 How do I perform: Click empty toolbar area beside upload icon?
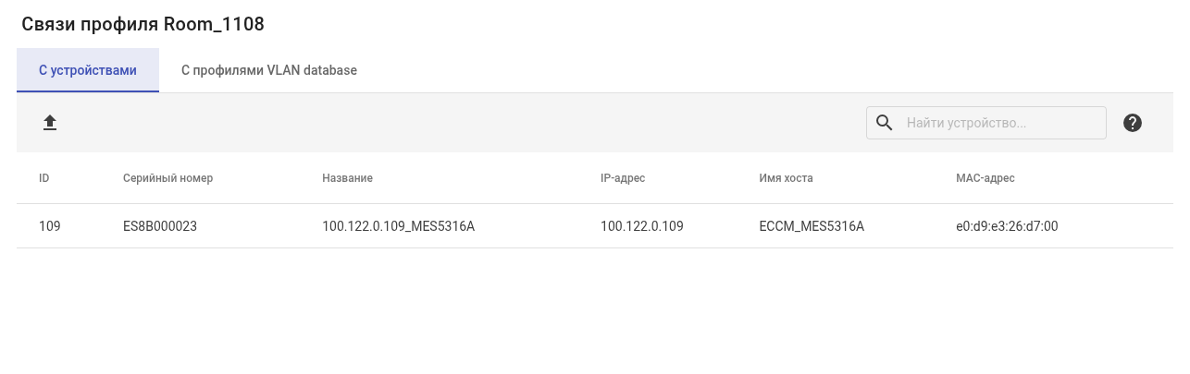coord(370,123)
